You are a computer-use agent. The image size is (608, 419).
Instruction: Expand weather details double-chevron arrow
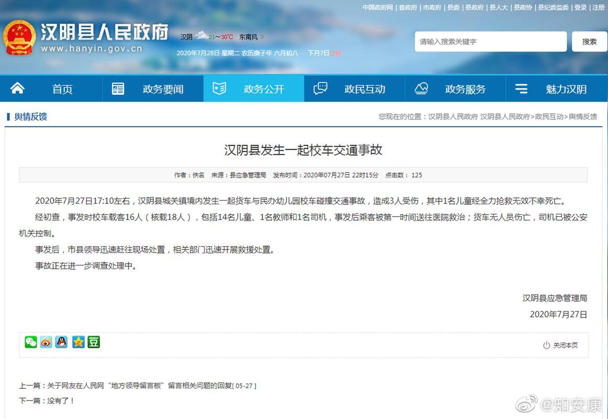[x=262, y=37]
